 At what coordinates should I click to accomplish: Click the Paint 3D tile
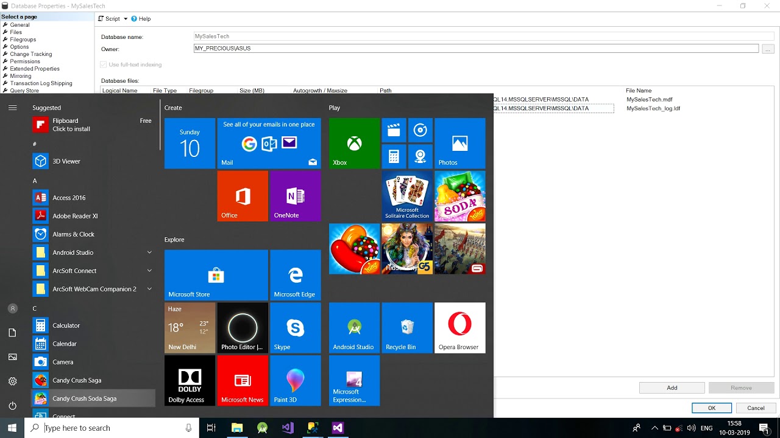coord(295,381)
